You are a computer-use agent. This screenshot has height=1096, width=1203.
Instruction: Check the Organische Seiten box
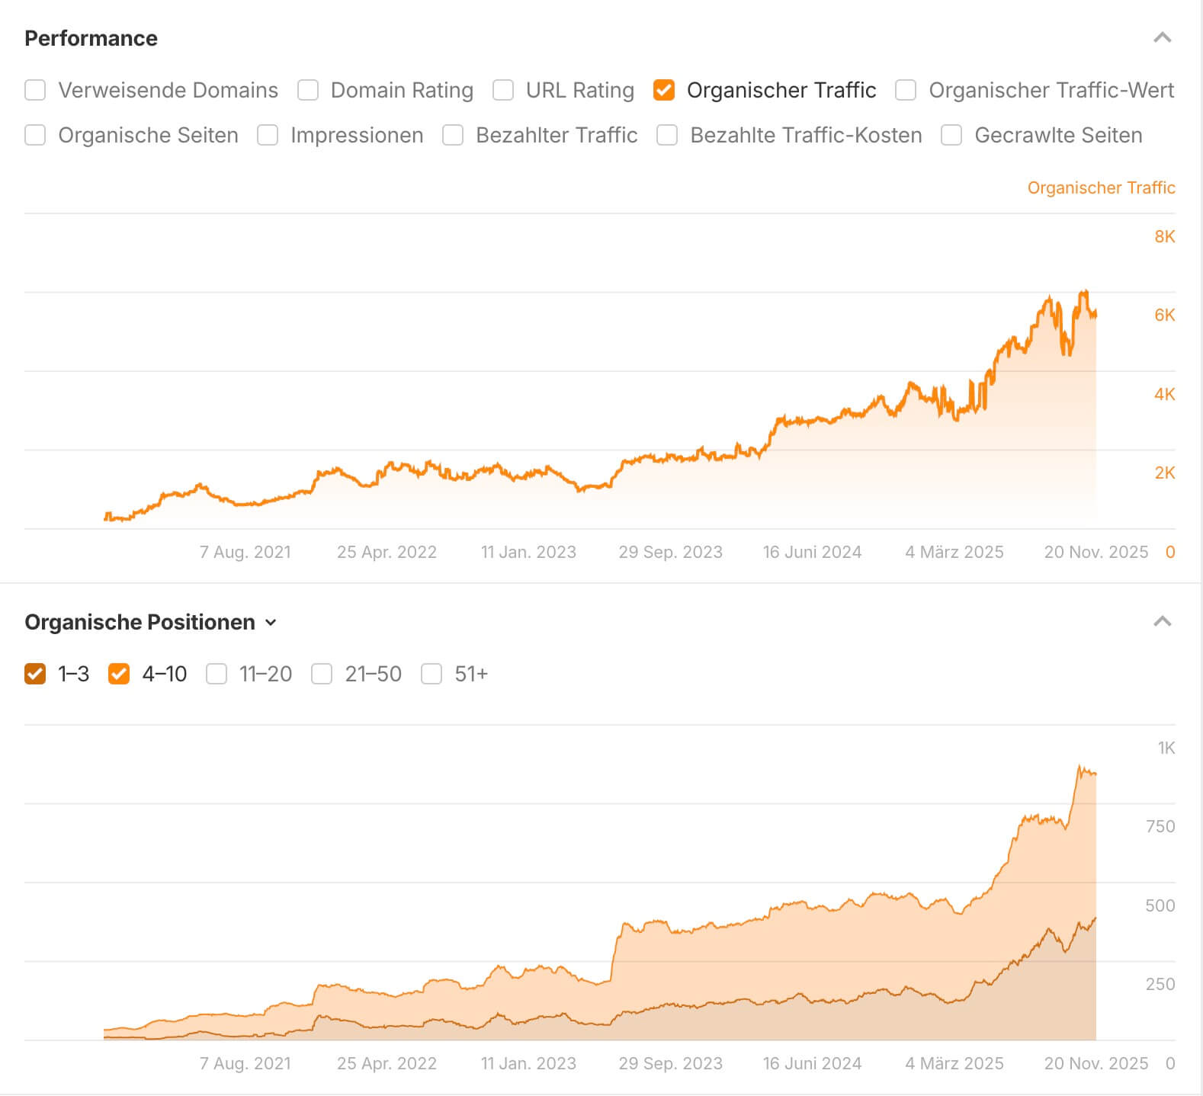point(35,135)
